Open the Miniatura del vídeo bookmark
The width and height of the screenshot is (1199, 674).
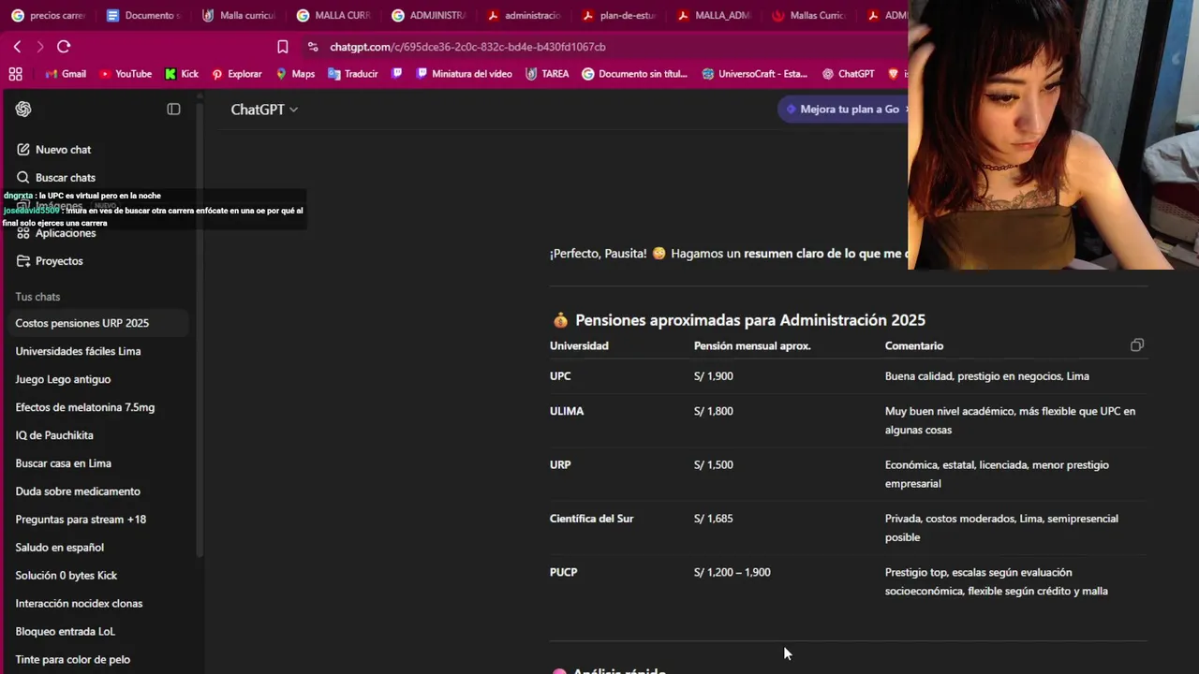[464, 74]
